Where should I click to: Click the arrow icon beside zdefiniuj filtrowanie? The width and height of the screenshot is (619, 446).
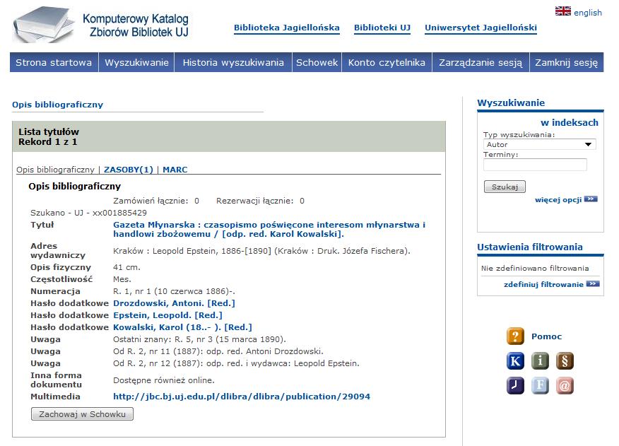[593, 283]
